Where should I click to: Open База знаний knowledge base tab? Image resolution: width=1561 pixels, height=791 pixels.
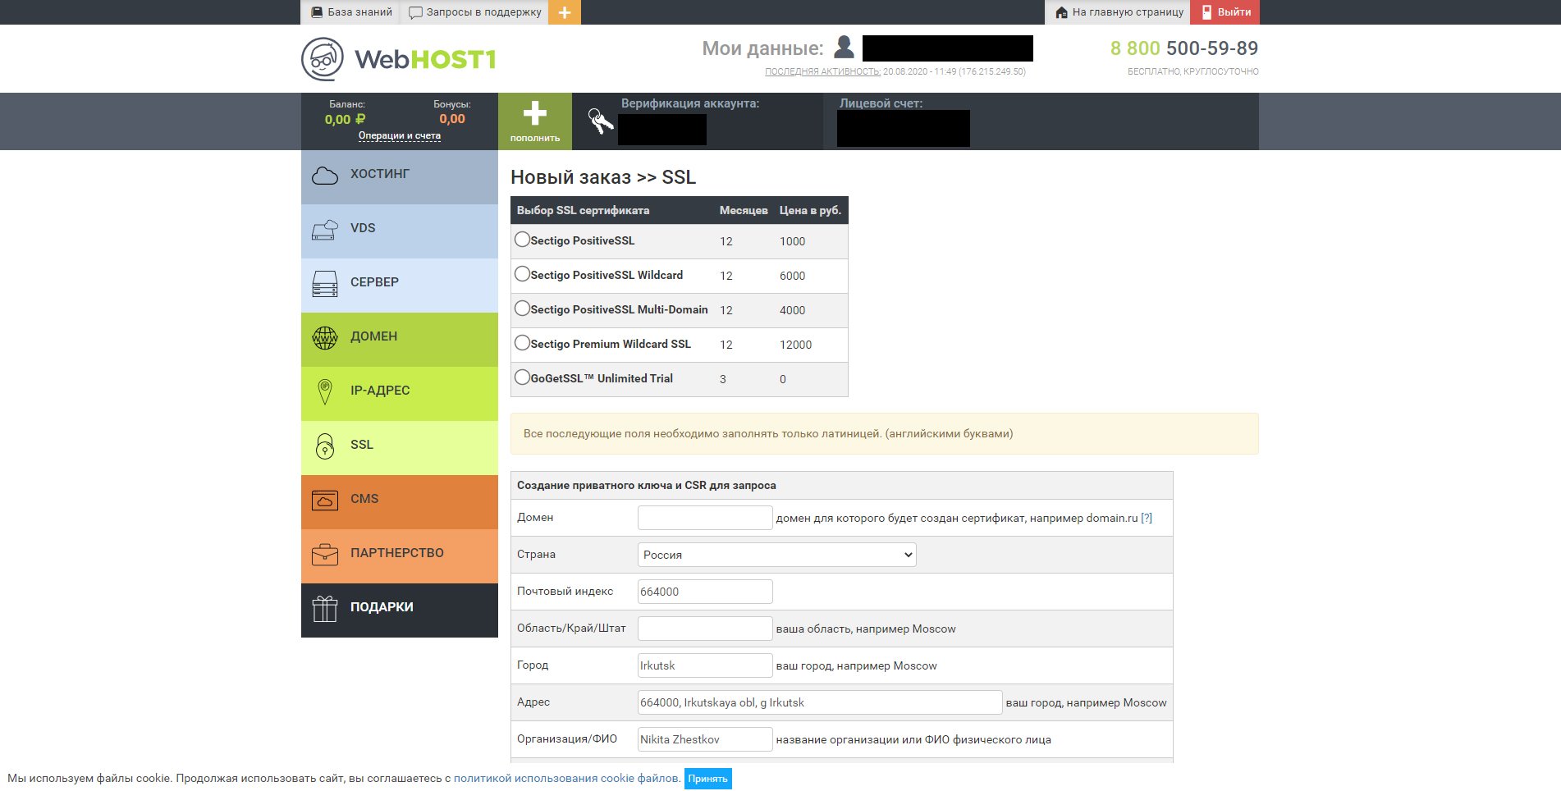point(351,12)
